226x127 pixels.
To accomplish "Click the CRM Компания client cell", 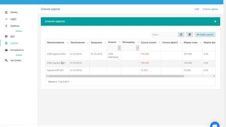I will [113, 55].
